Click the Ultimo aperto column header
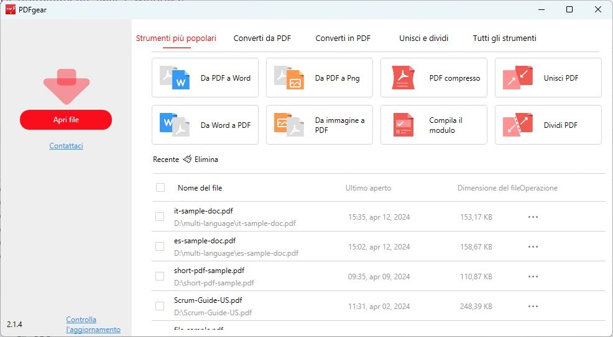Viewport: 613px width, 337px height. [368, 188]
